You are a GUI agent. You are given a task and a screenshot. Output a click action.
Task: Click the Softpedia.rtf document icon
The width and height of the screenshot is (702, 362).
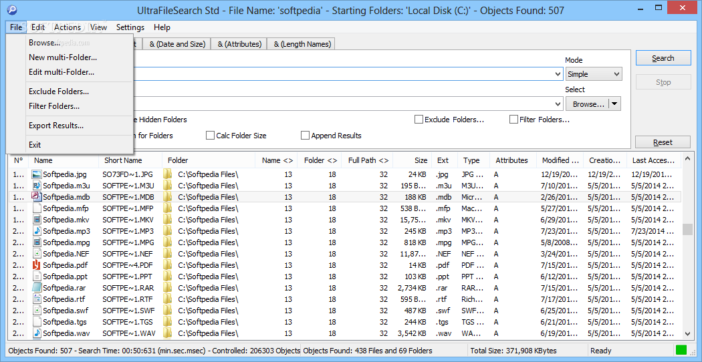tap(37, 299)
